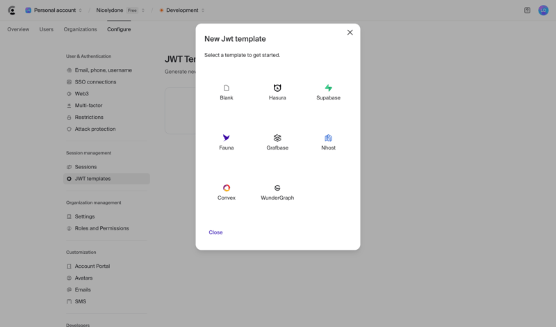Select the Fauna template
Screen dimensions: 556x327
click(227, 143)
